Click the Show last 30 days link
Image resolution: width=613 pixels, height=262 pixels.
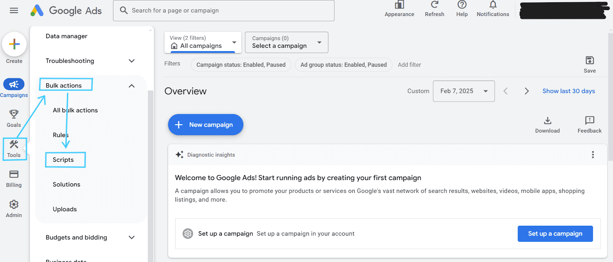click(569, 91)
